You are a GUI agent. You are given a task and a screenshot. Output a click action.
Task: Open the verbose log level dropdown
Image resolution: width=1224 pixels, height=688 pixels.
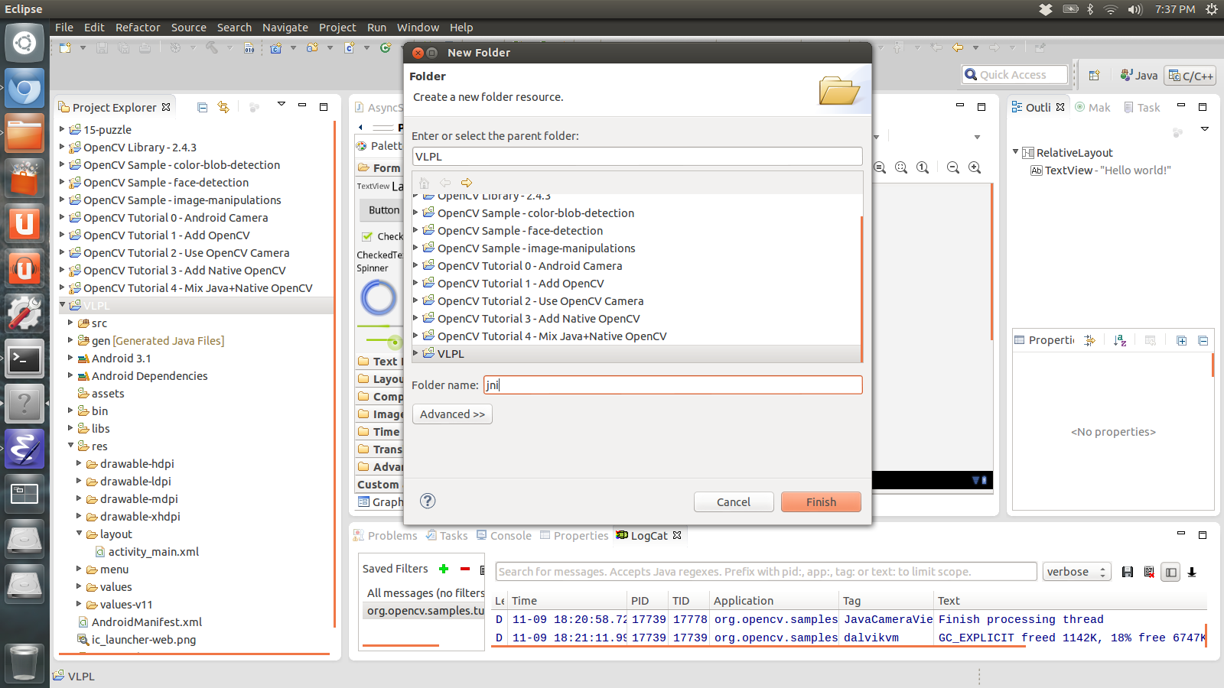click(1076, 572)
